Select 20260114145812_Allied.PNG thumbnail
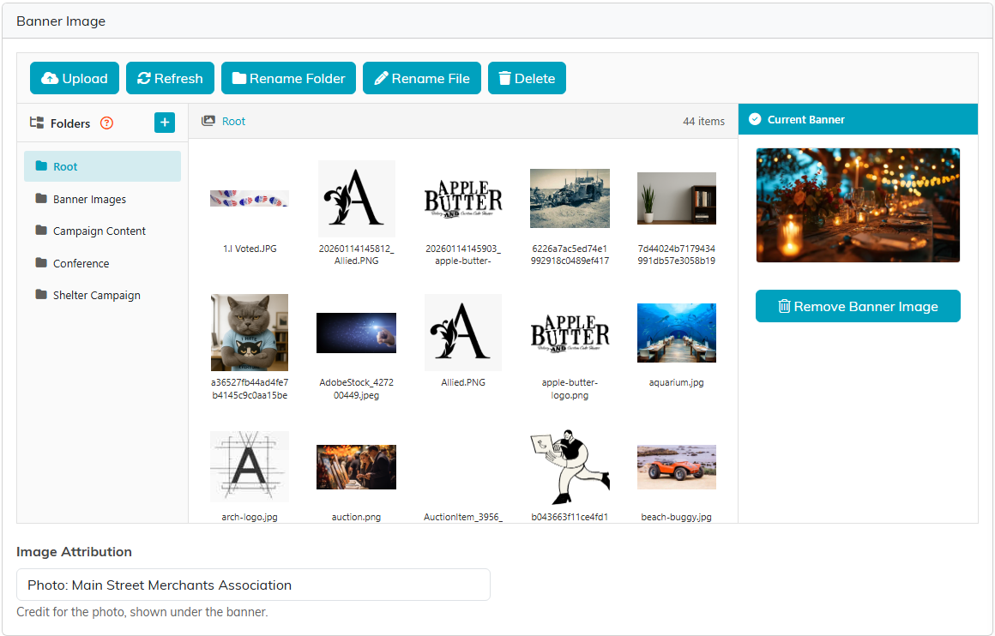The height and width of the screenshot is (636, 995). (357, 199)
